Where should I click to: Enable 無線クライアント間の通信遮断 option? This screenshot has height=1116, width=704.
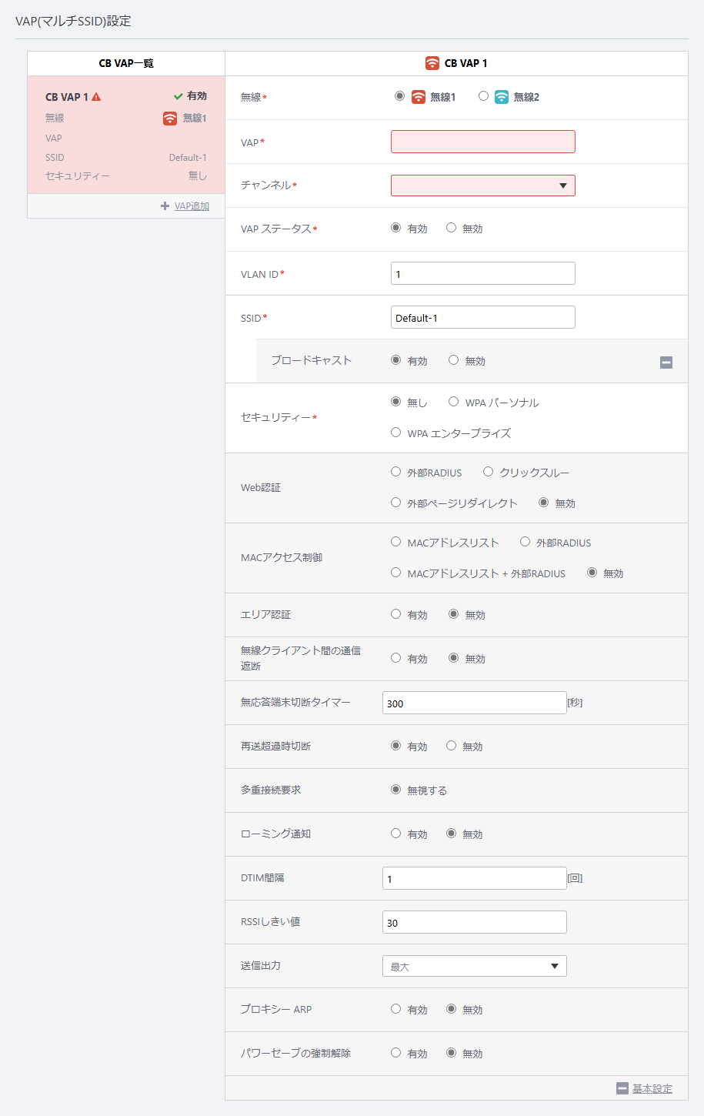coord(395,658)
